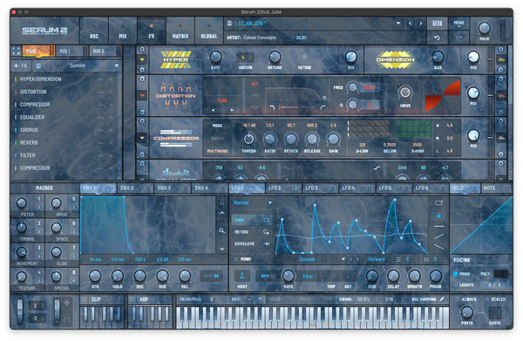Click the LFO export shape icon

(438, 202)
